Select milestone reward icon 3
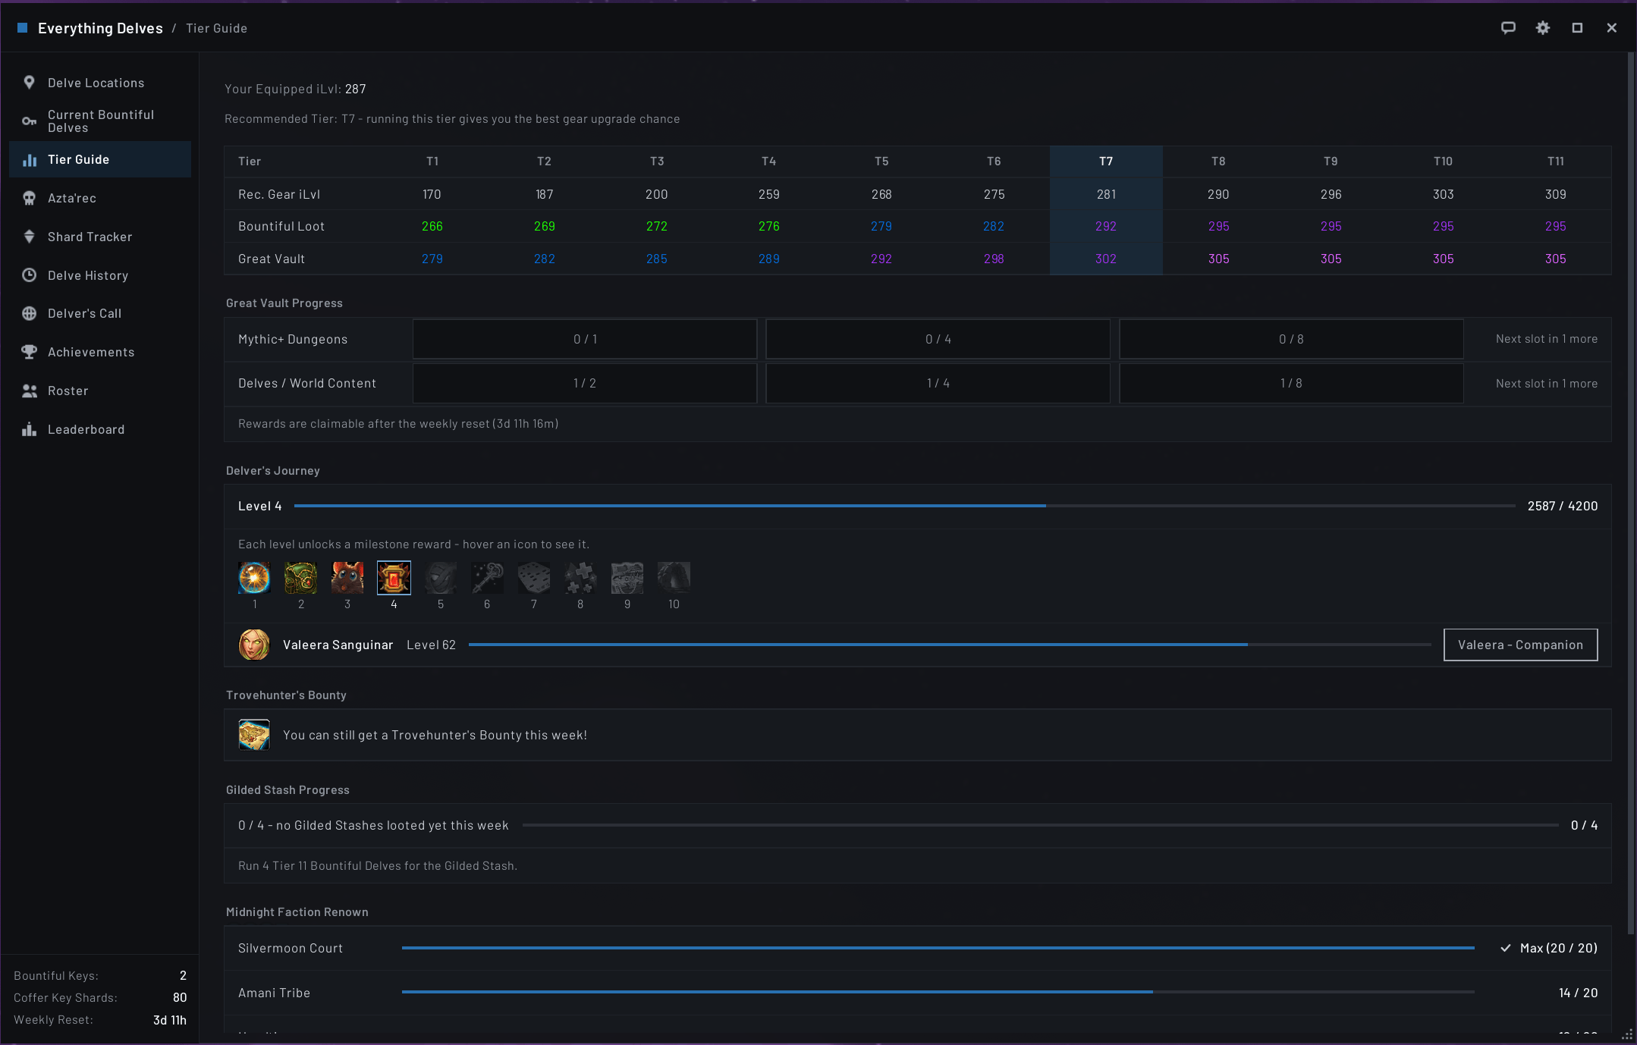 (x=347, y=578)
